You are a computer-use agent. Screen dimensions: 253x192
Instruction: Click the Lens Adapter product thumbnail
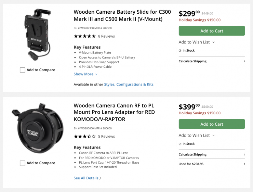pos(37,127)
